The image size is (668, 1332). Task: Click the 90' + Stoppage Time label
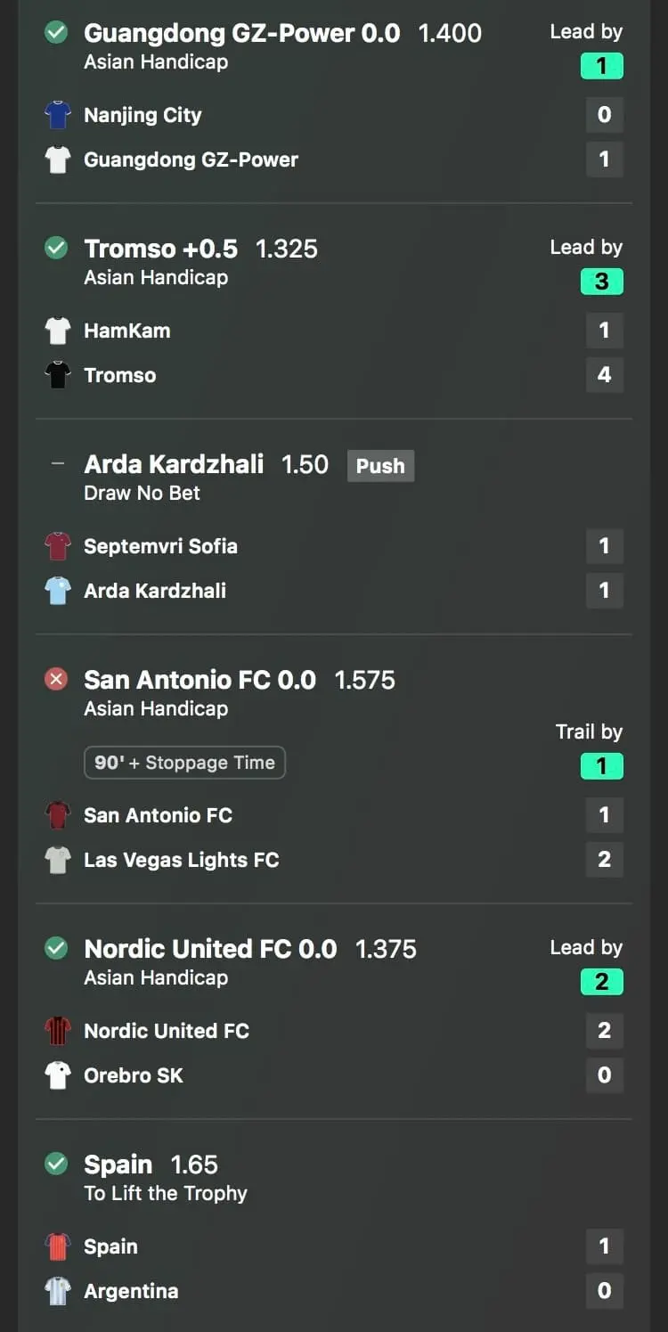pyautogui.click(x=184, y=763)
